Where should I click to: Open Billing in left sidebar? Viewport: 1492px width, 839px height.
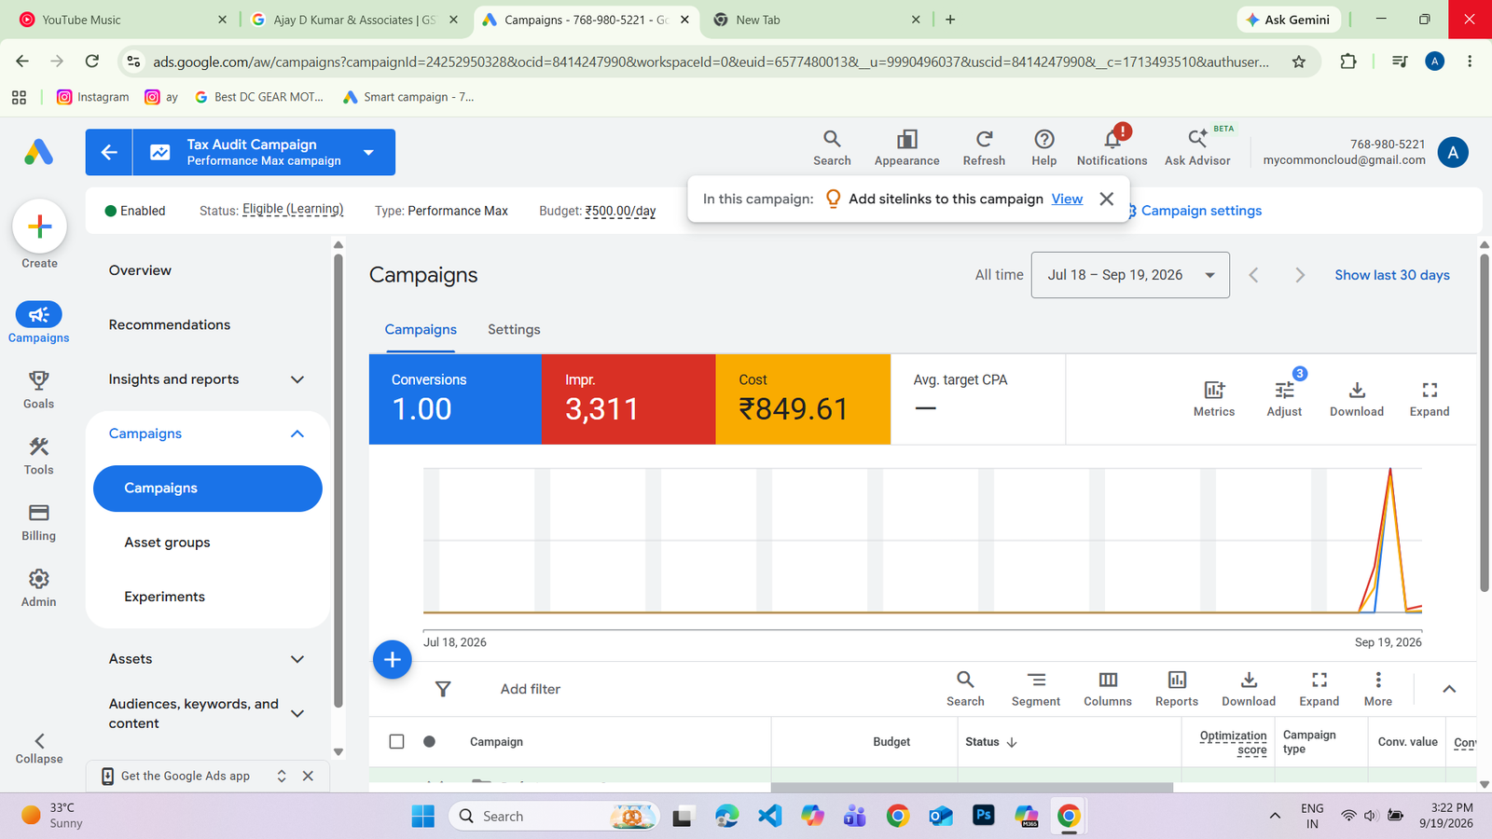38,521
